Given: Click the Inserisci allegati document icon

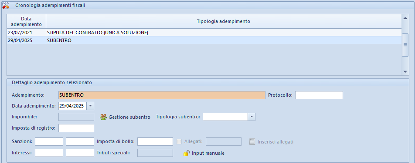Looking at the screenshot, I should [252, 142].
